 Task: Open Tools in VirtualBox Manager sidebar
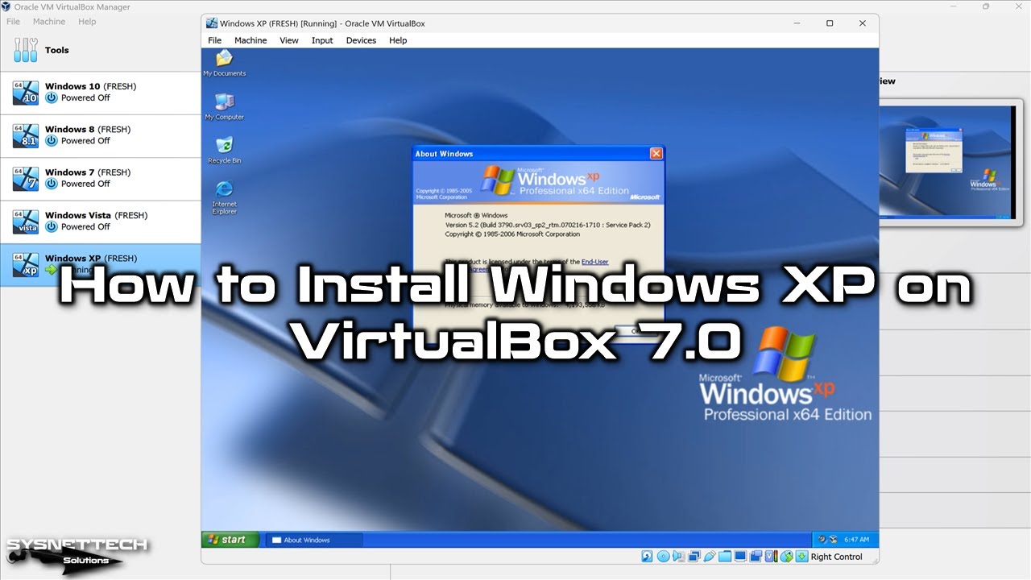(100, 50)
